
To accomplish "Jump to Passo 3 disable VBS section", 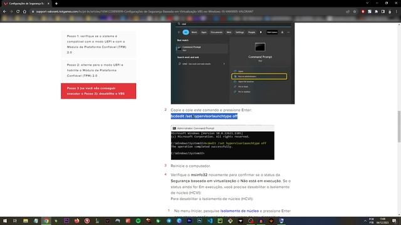I will (x=98, y=91).
